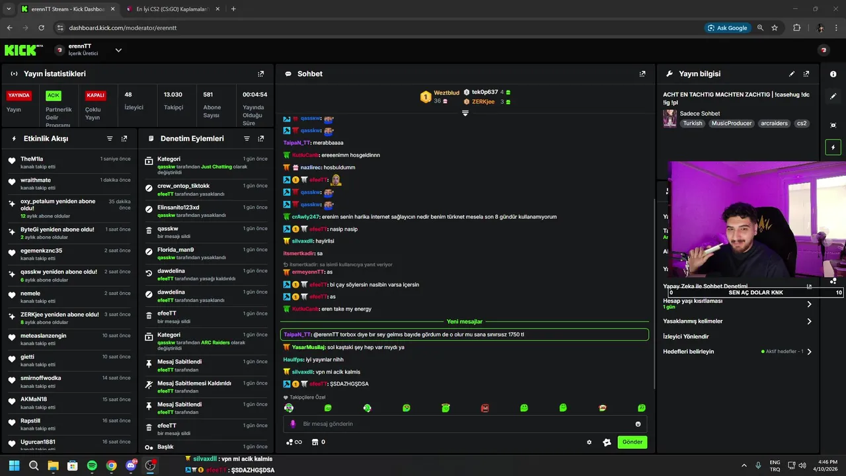Select the erennTT Stream Kick Dashboard tab
The height and width of the screenshot is (476, 846).
click(68, 9)
